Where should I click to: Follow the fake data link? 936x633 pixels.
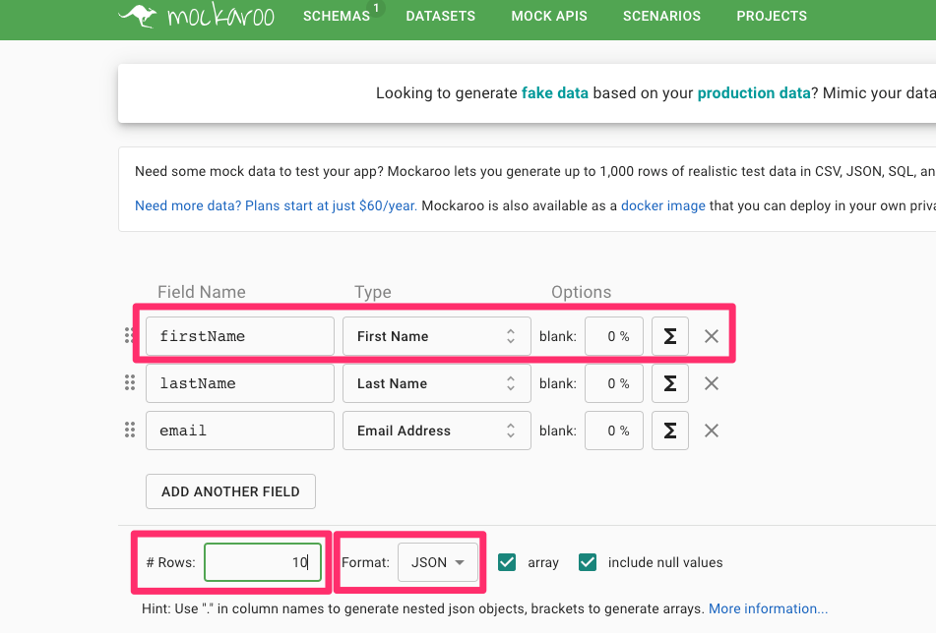(555, 93)
